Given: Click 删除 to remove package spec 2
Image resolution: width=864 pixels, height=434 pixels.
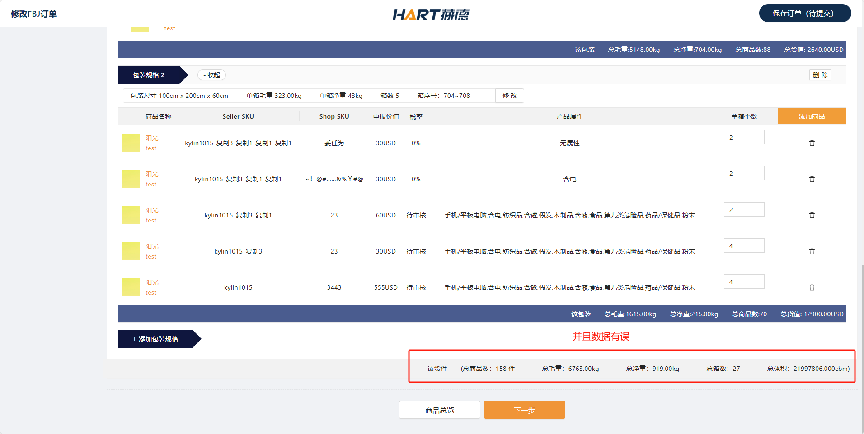Looking at the screenshot, I should click(x=820, y=75).
